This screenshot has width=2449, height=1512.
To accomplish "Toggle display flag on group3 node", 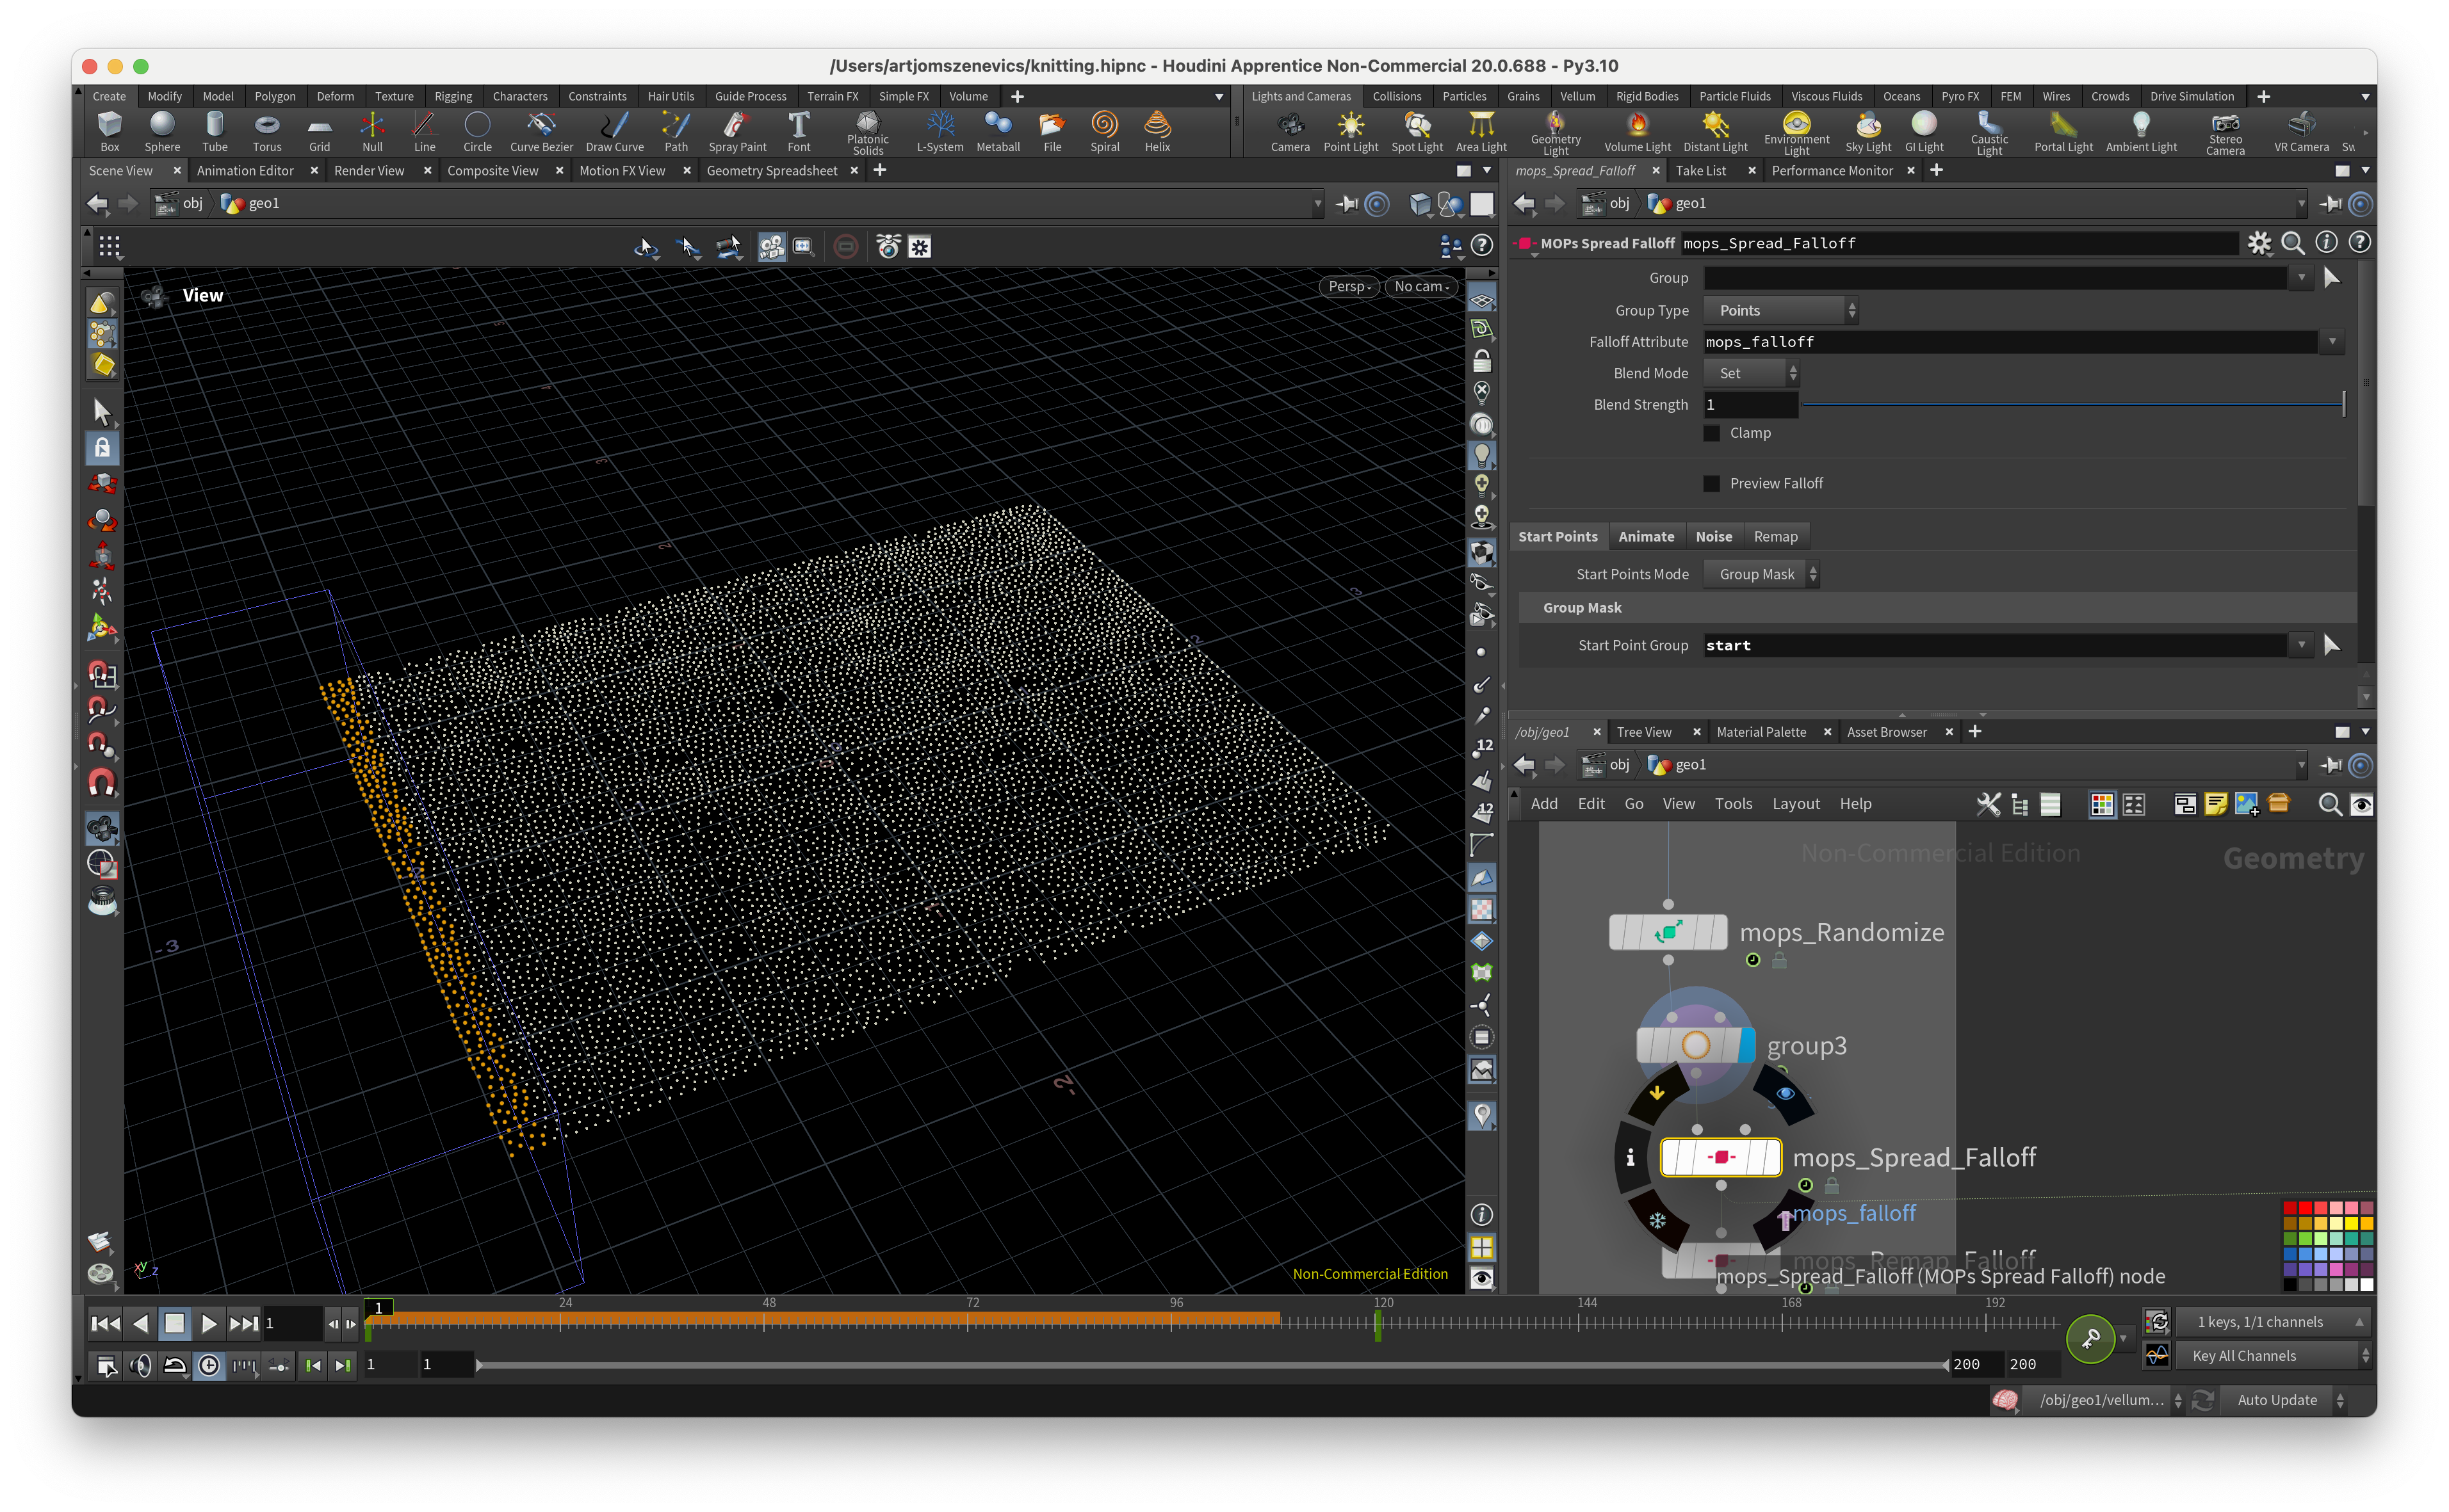I will coord(1746,1046).
